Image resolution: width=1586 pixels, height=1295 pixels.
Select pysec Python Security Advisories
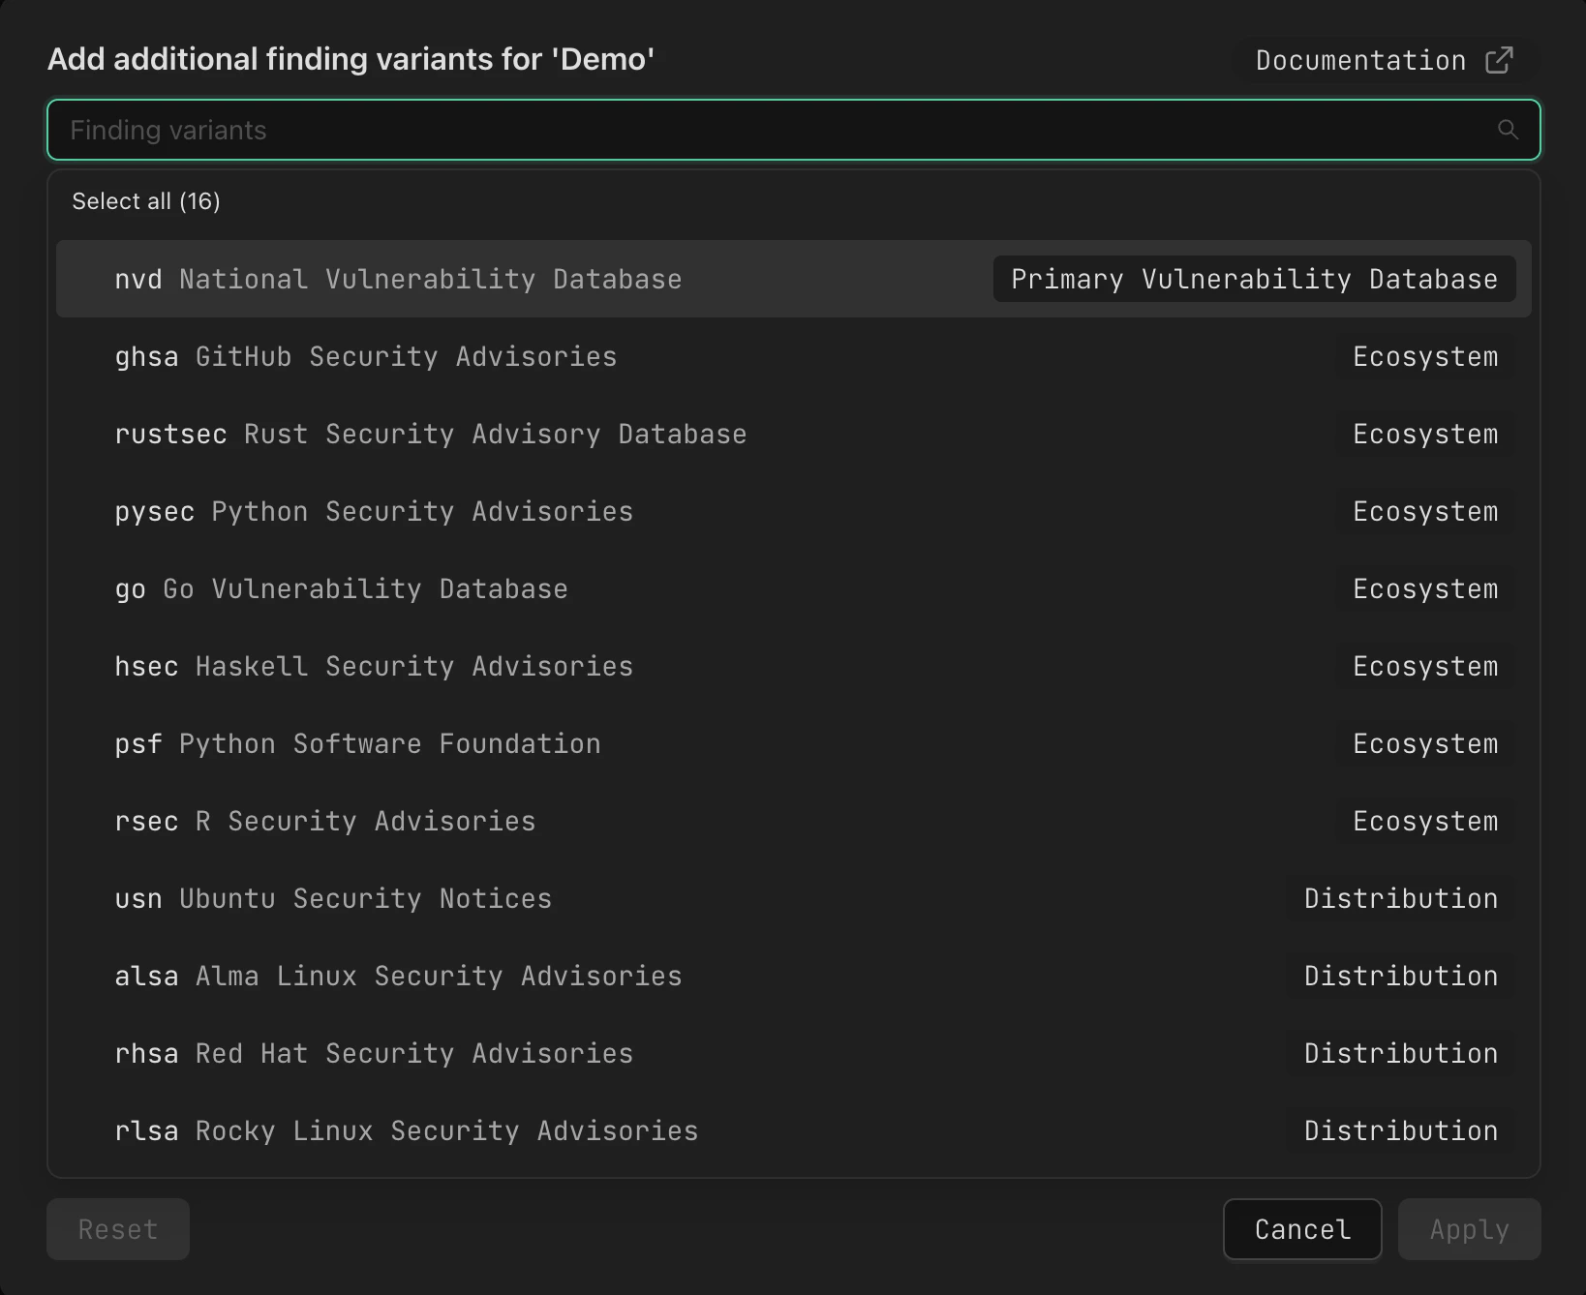[x=375, y=511]
